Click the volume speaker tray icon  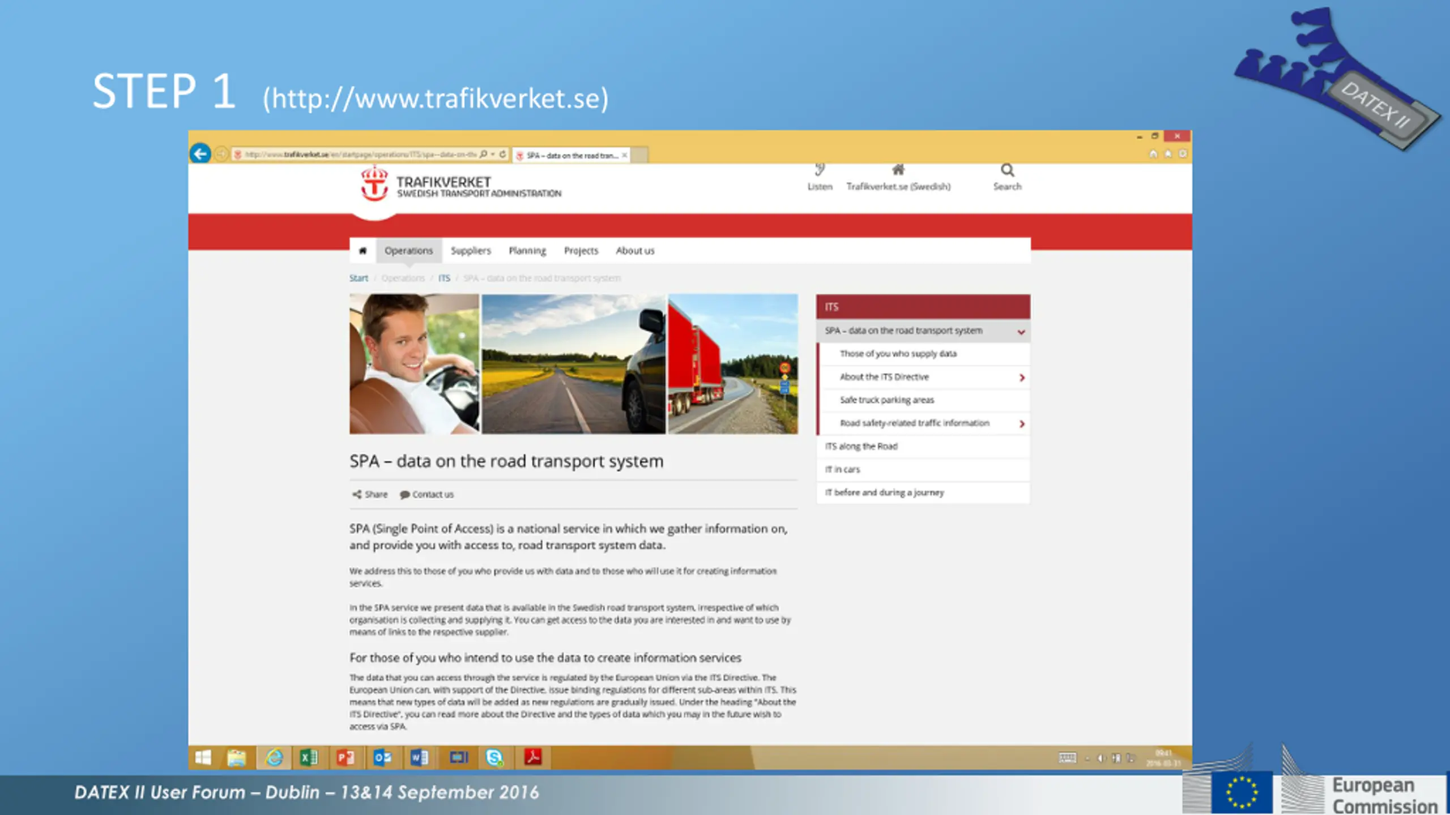[x=1101, y=758]
